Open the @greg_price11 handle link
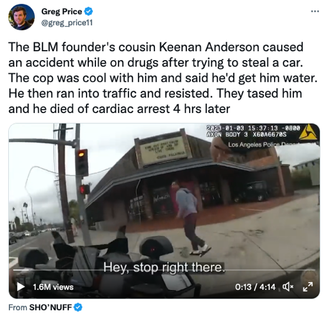 tap(67, 22)
